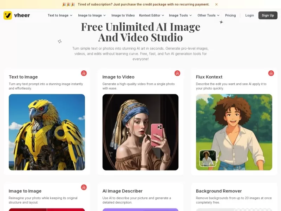Click the Login link
Viewport: 281px width, 211px height.
(x=249, y=15)
